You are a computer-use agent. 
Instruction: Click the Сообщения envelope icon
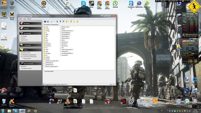click(x=22, y=45)
